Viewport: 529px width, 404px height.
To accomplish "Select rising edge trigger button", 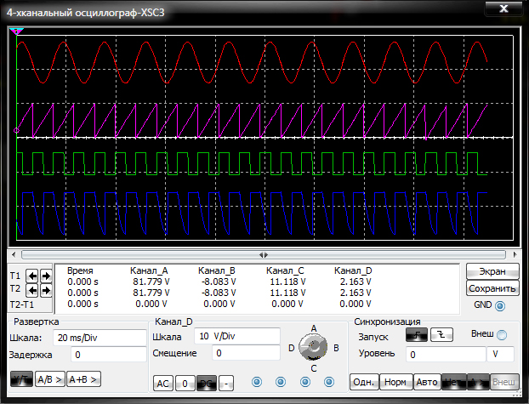I will [417, 334].
